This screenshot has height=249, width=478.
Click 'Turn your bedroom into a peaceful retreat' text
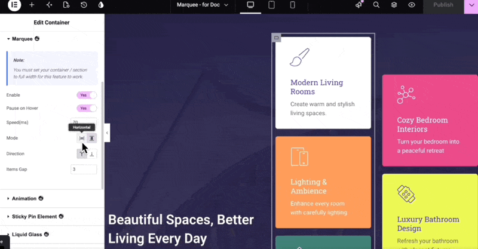tap(428, 146)
